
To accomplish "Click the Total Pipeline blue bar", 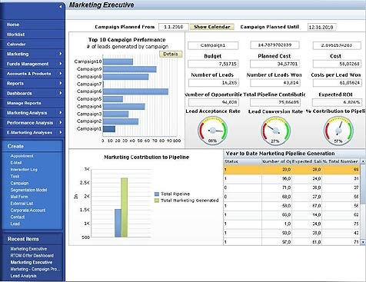I will coord(118,223).
